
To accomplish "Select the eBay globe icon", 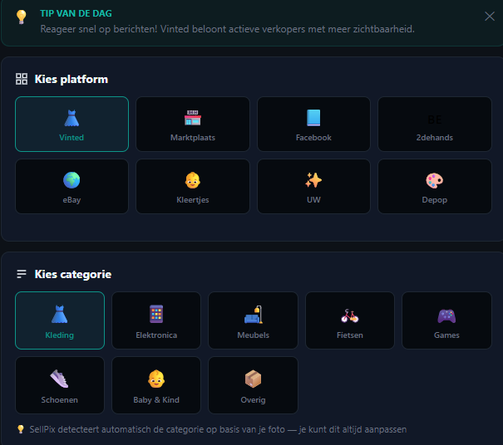I will (72, 180).
